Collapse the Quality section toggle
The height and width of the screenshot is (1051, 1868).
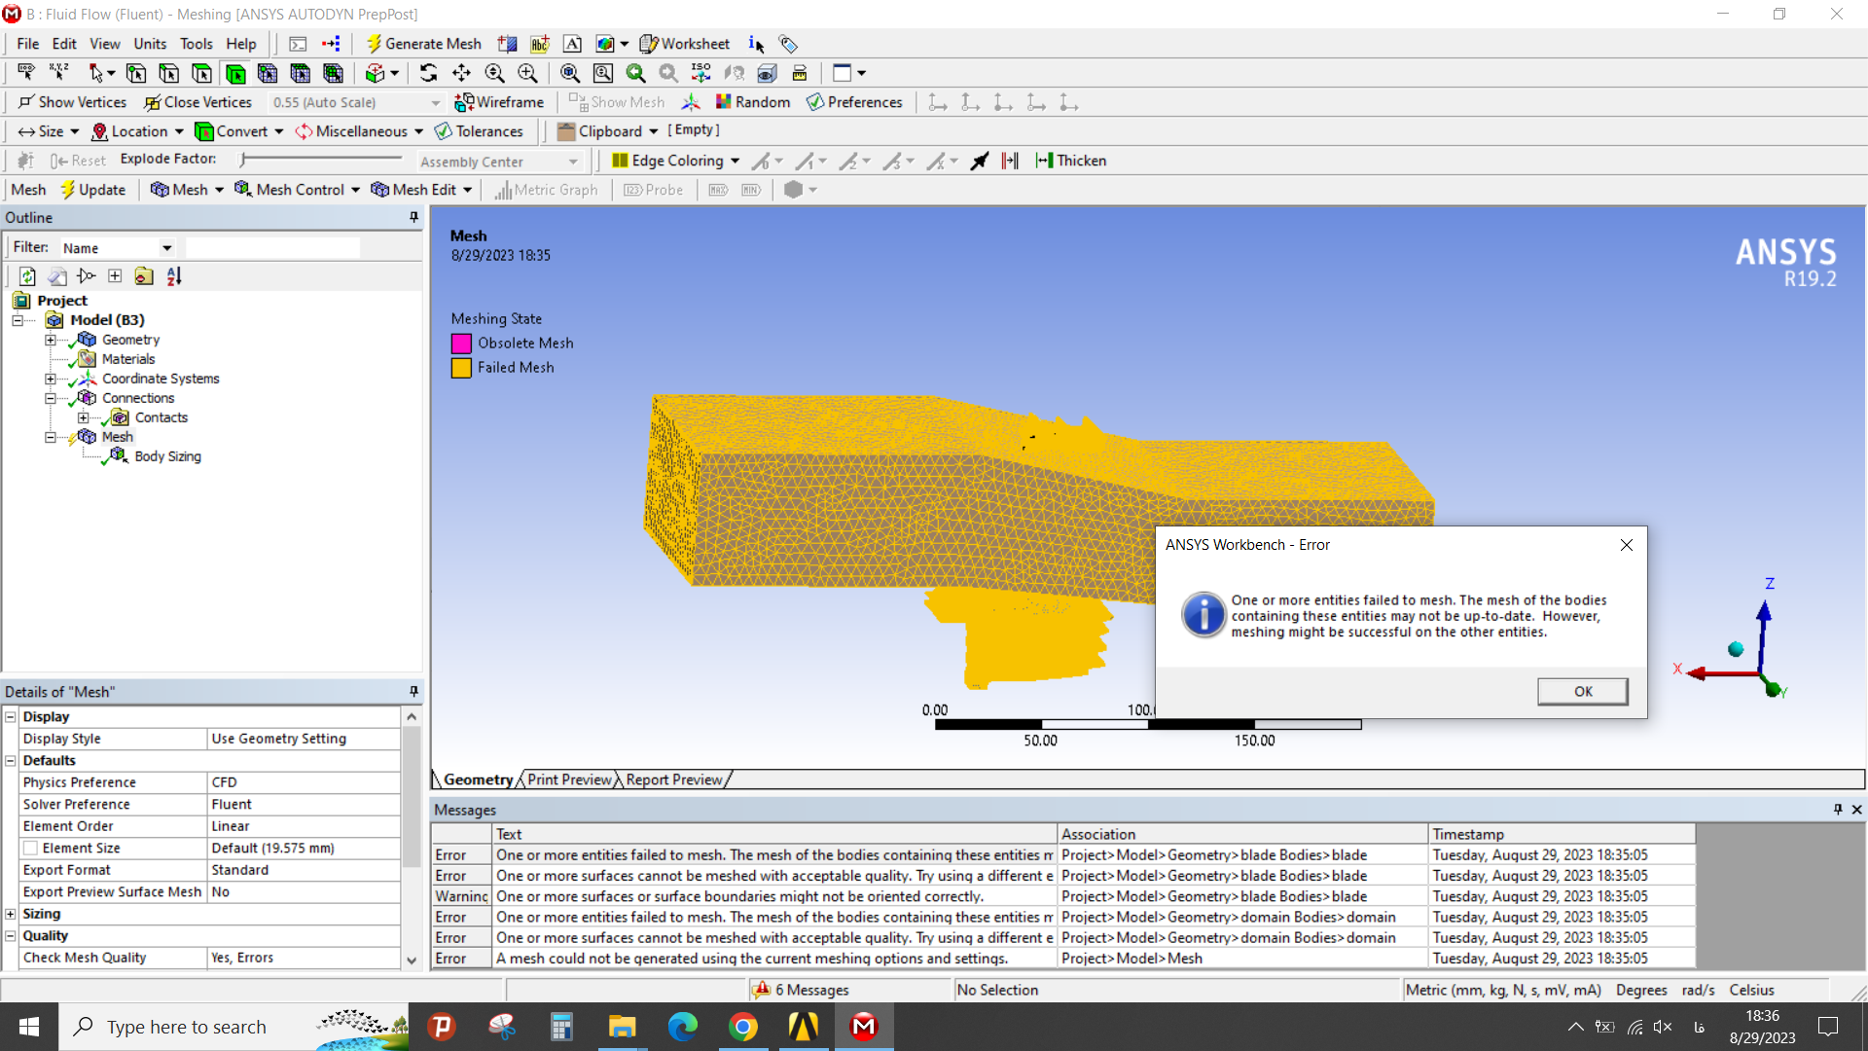[x=11, y=936]
